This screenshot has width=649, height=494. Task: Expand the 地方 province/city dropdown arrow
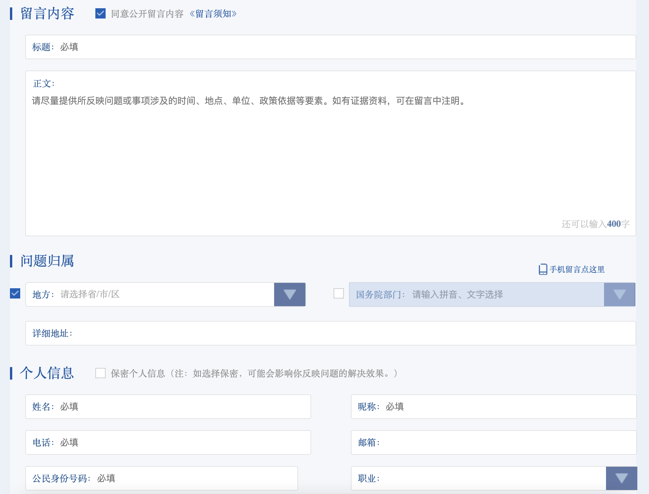tap(290, 294)
